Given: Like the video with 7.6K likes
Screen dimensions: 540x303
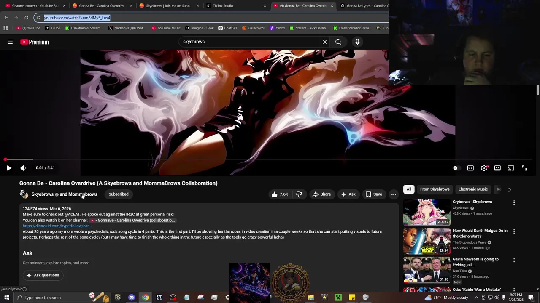Looking at the screenshot, I should 280,194.
